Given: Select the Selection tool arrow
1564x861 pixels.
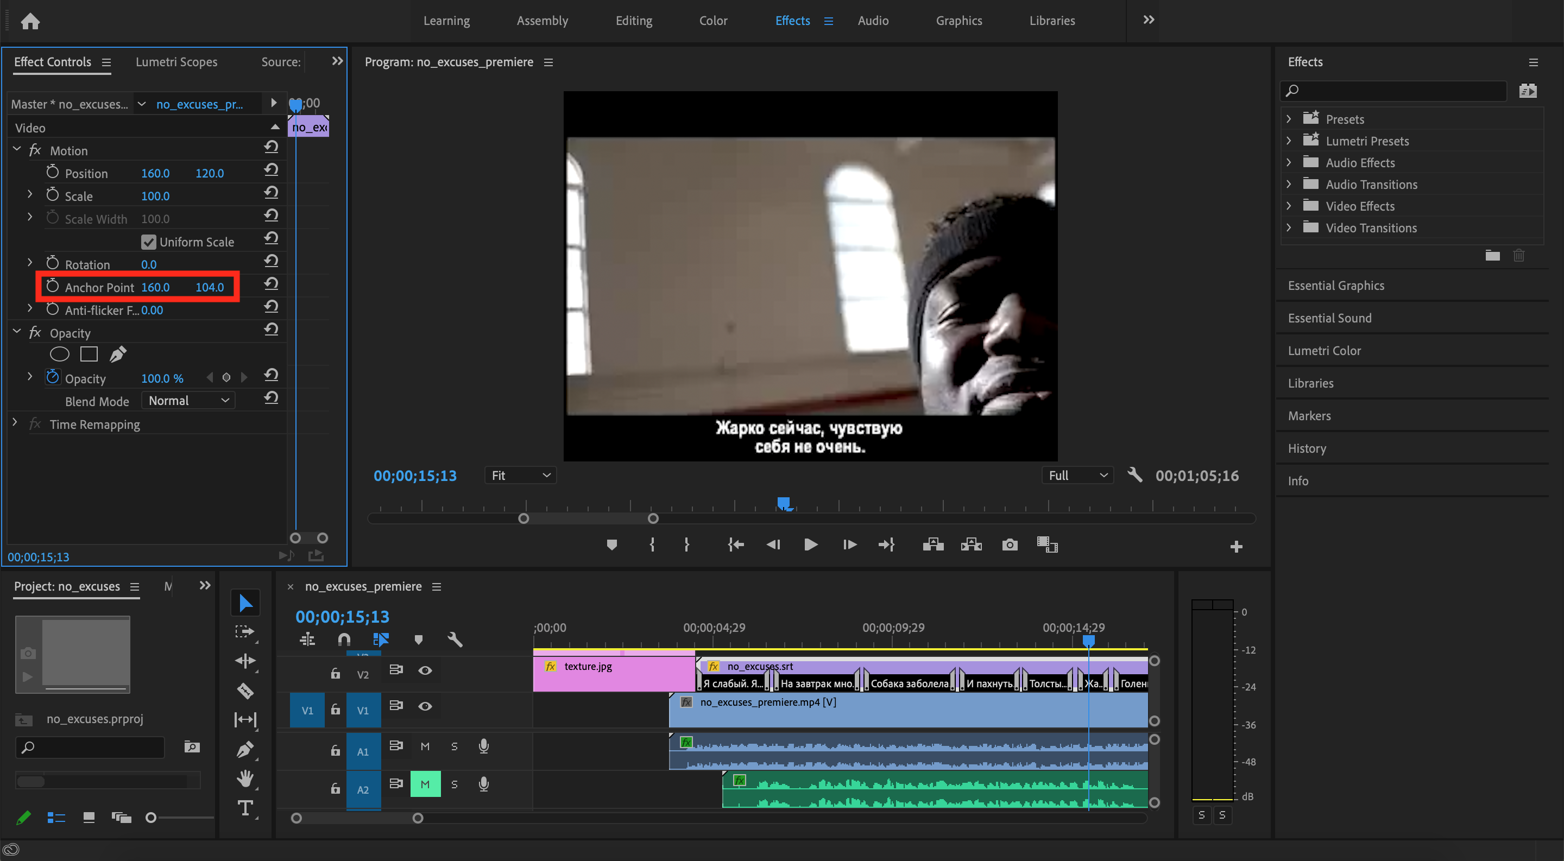Looking at the screenshot, I should coord(245,603).
